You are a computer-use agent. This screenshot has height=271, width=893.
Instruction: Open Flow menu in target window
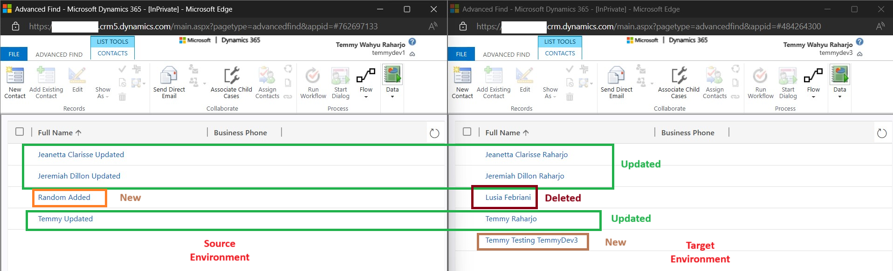click(x=813, y=83)
